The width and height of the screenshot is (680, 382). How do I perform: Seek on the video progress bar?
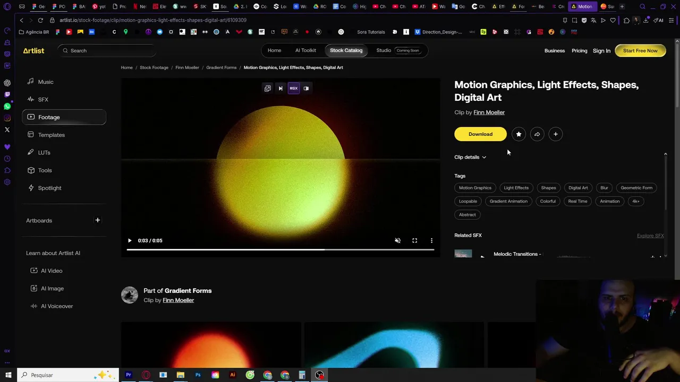(280, 249)
